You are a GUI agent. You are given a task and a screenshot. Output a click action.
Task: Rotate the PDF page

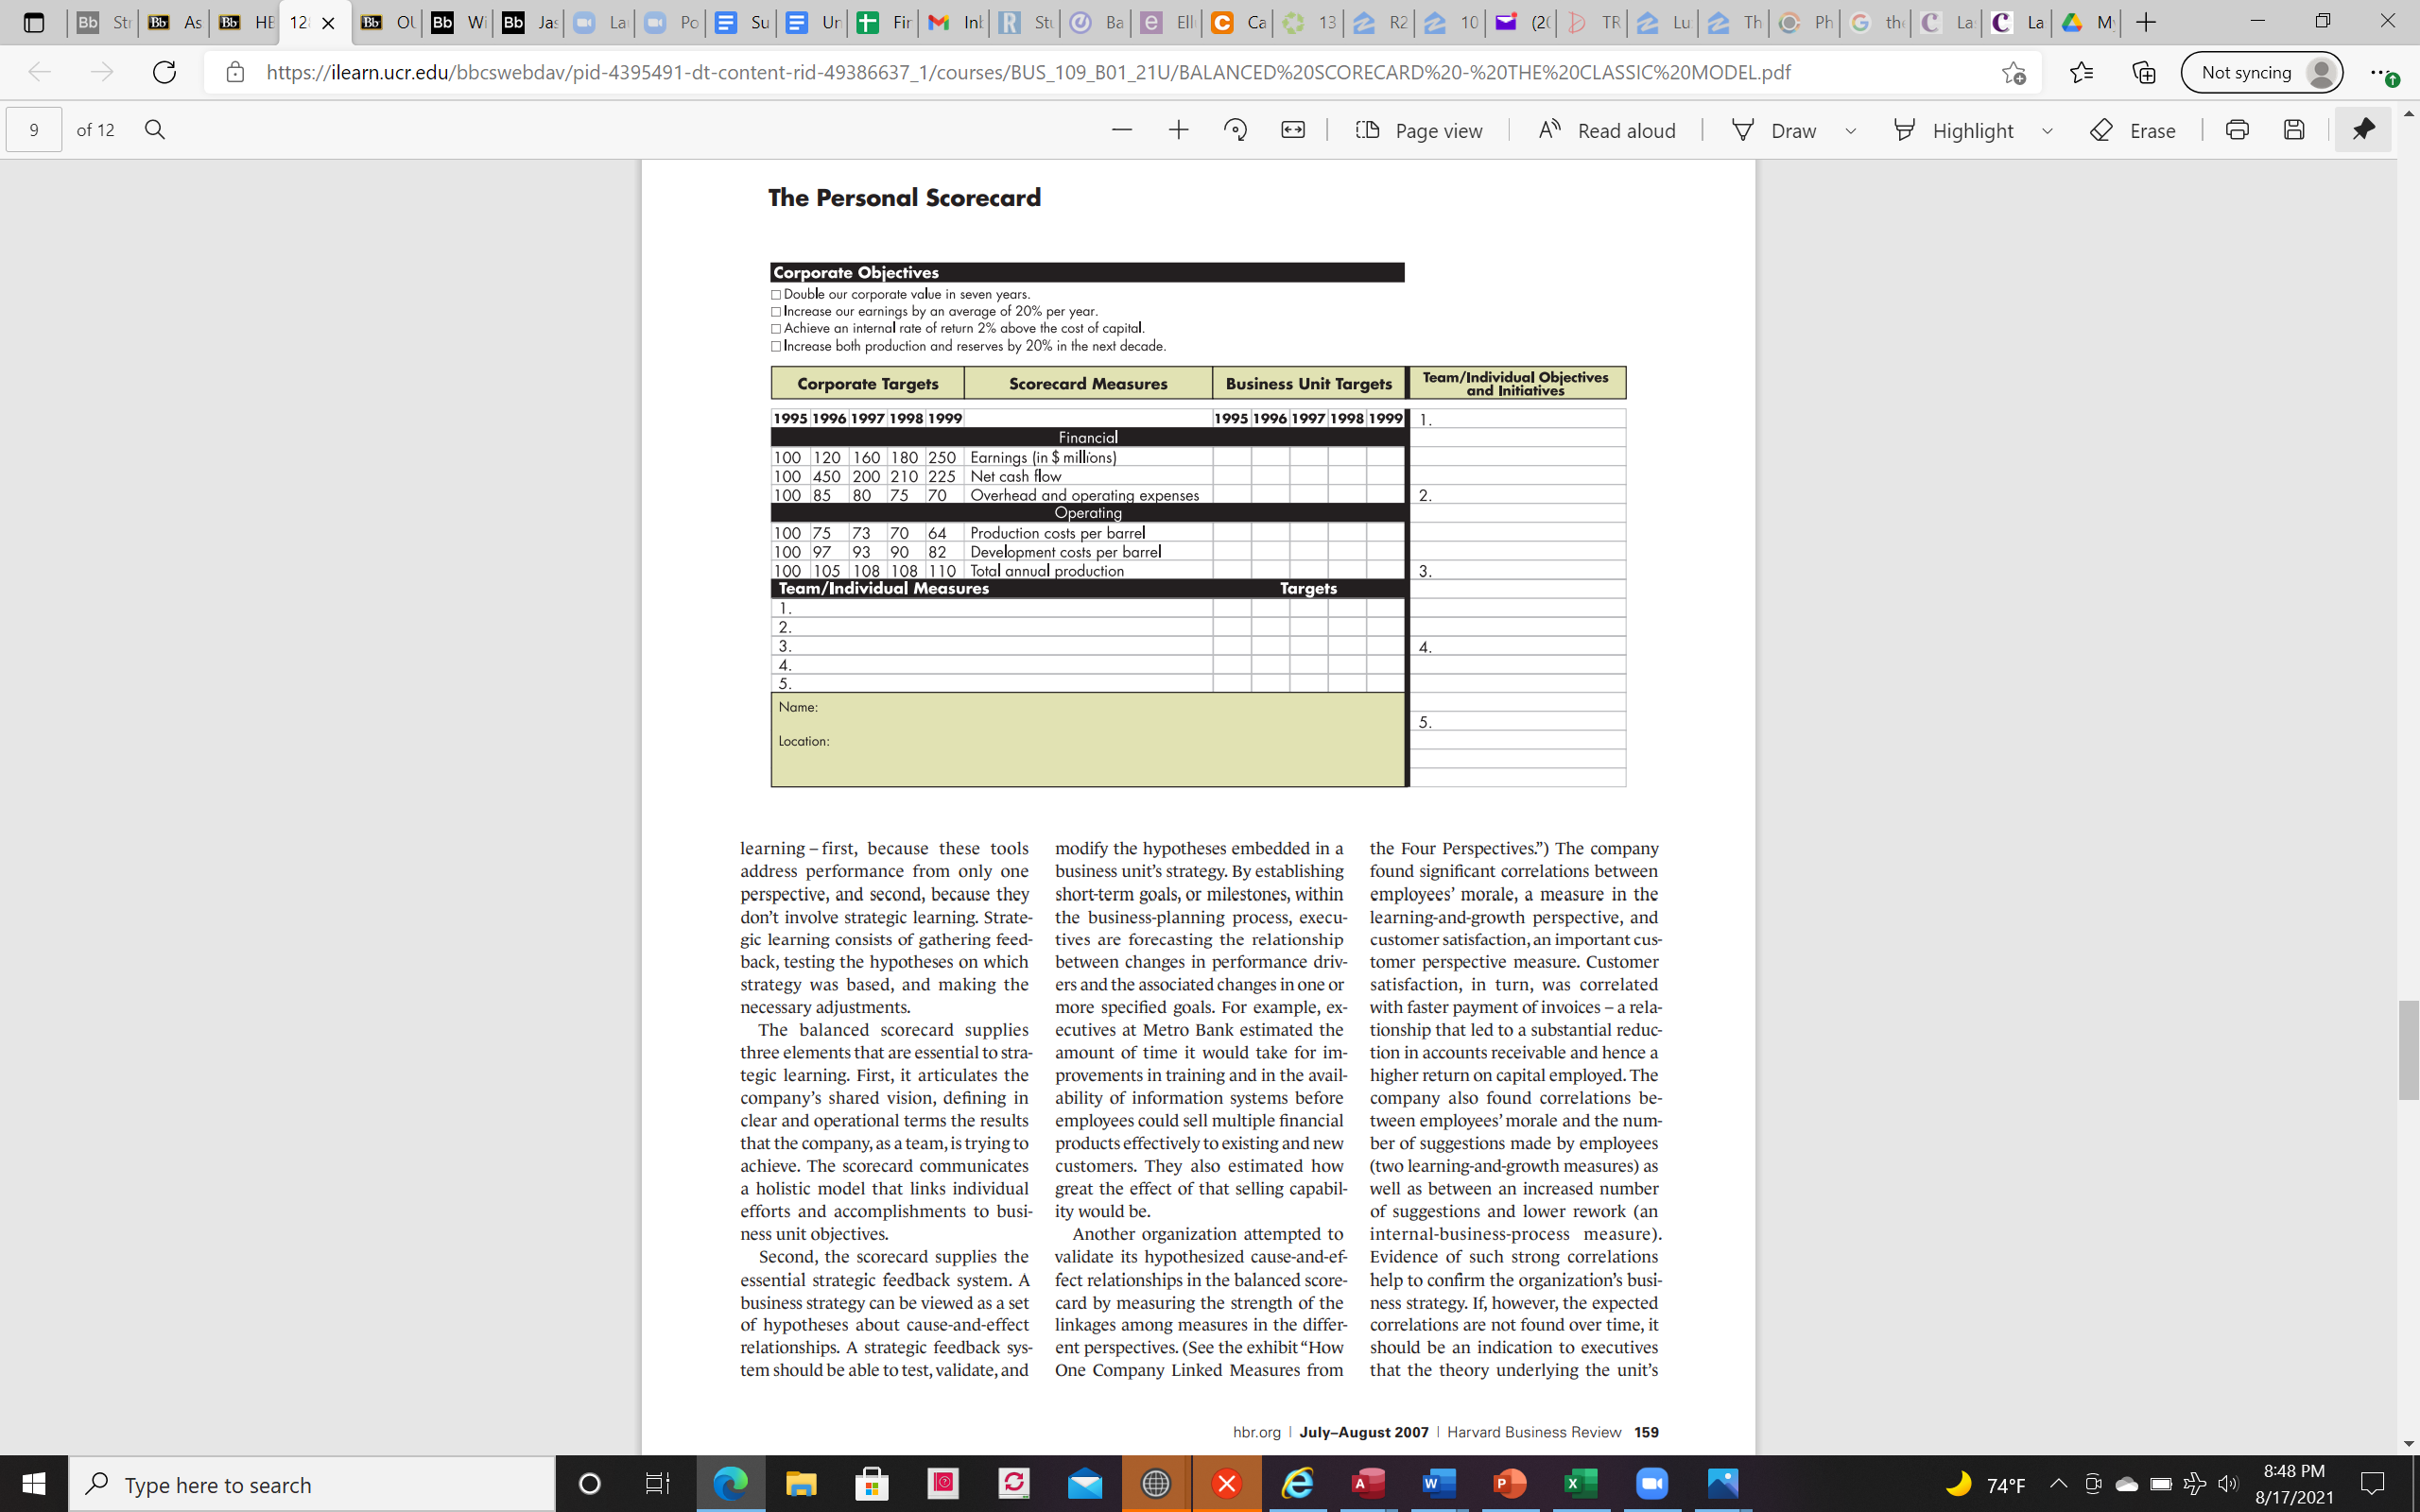[x=1235, y=130]
